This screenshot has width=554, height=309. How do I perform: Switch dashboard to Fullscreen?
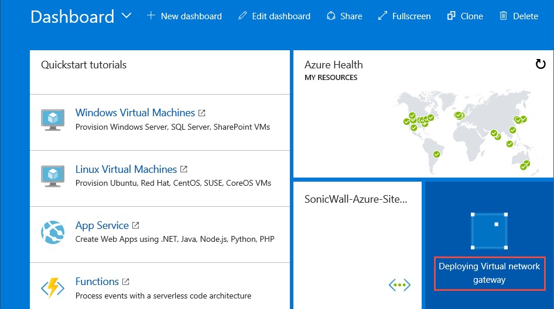click(x=411, y=16)
